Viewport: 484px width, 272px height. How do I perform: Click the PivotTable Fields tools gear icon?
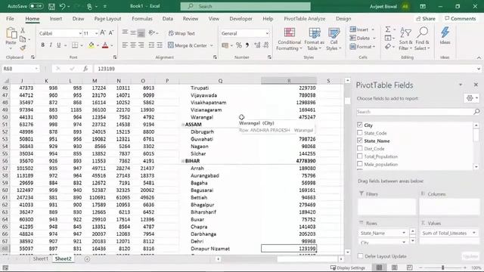[x=470, y=98]
